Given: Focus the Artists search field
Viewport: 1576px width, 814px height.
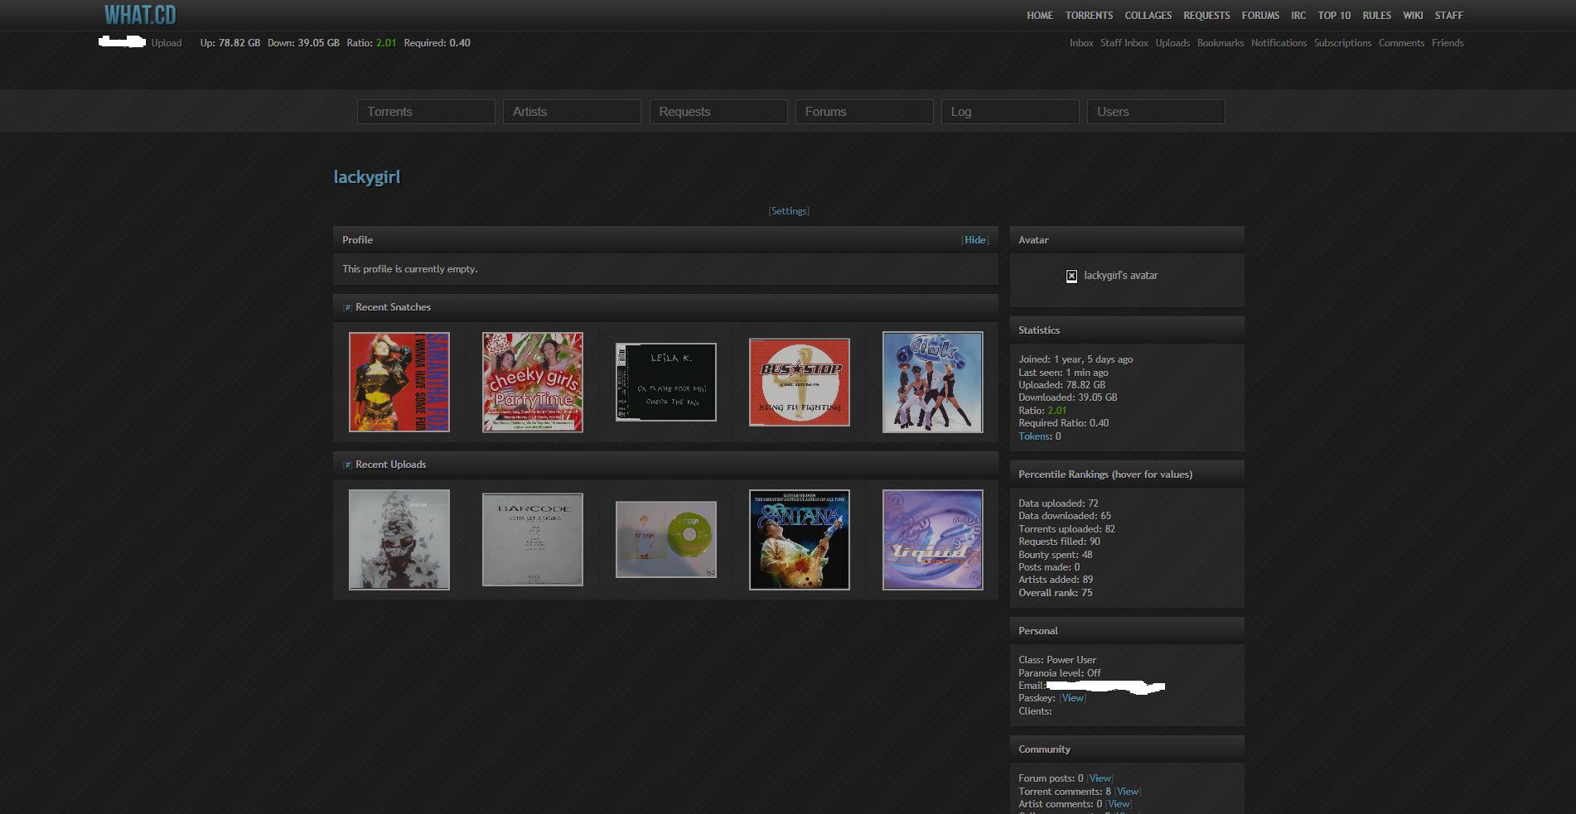Looking at the screenshot, I should [x=572, y=112].
